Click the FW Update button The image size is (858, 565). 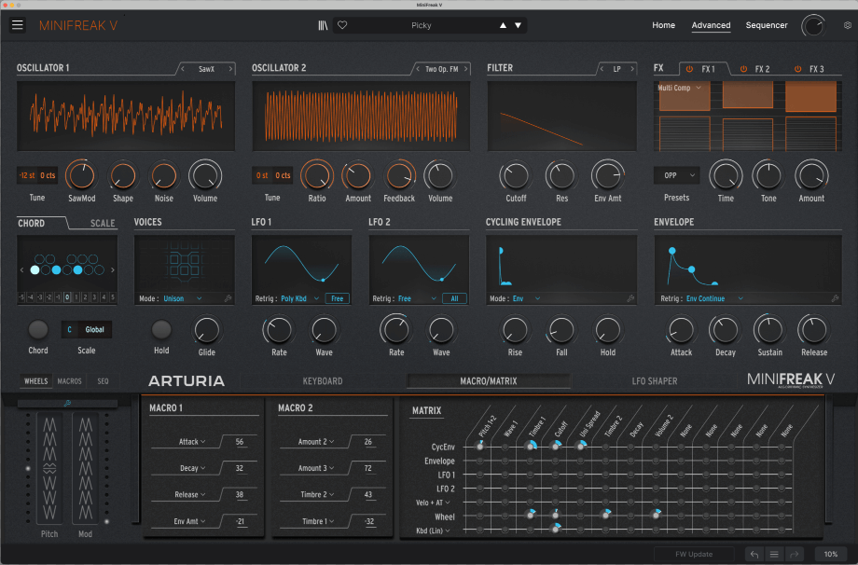tap(693, 554)
